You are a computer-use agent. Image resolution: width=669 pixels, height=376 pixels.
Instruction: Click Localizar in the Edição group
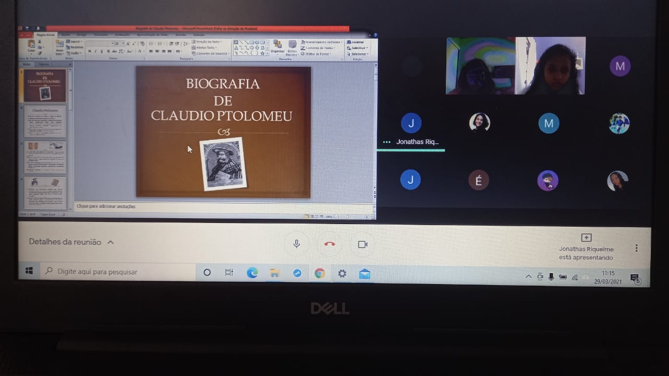(355, 42)
